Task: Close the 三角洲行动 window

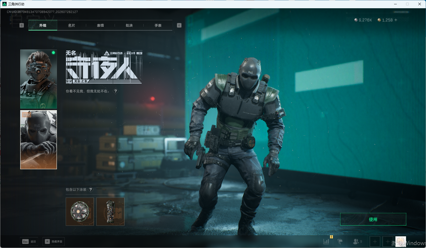Action: pos(420,4)
